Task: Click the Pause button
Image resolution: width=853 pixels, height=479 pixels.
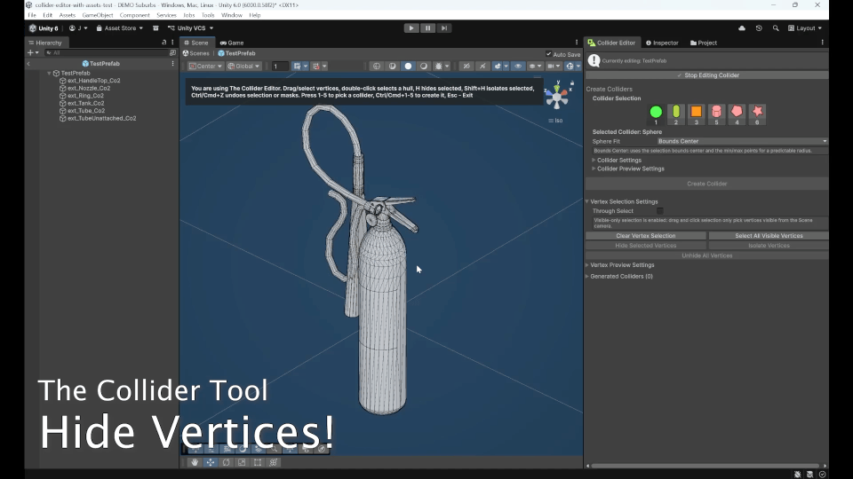Action: (427, 27)
